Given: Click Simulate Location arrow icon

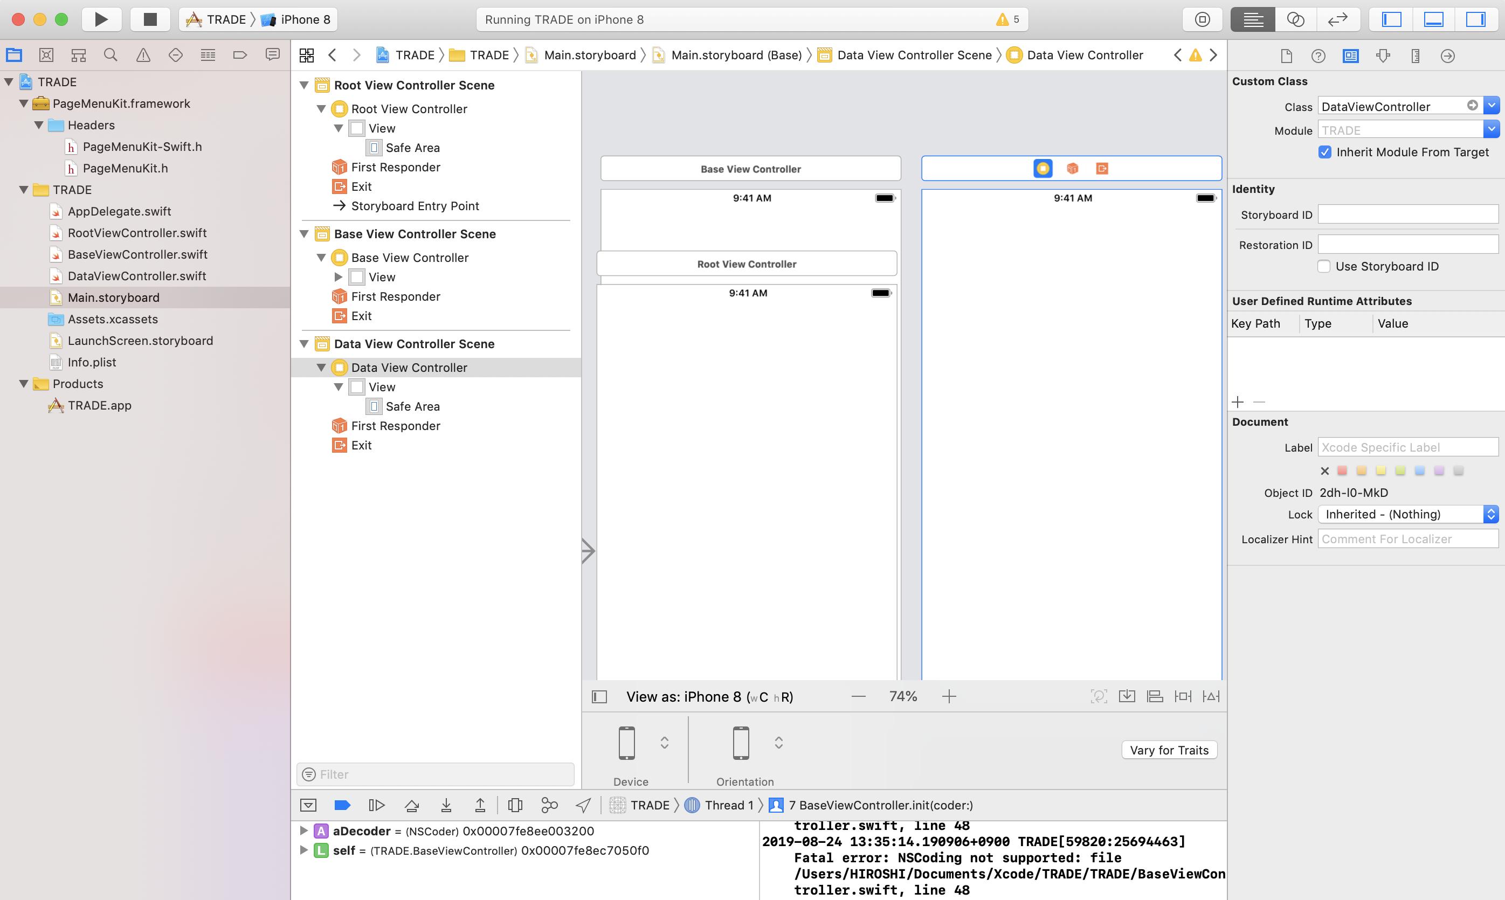Looking at the screenshot, I should tap(583, 805).
